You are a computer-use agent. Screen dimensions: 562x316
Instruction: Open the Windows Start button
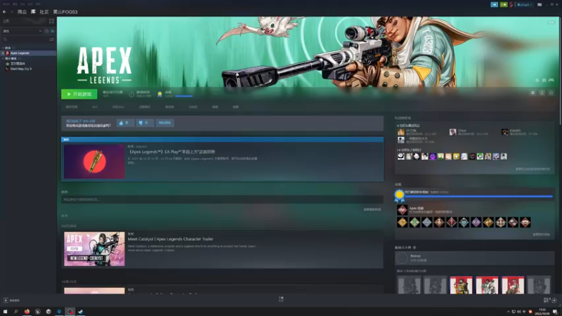click(5, 312)
